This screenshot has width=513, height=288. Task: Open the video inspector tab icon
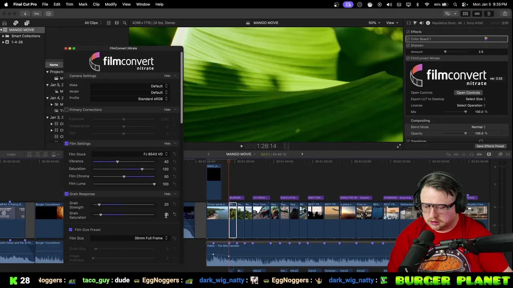tap(408, 23)
